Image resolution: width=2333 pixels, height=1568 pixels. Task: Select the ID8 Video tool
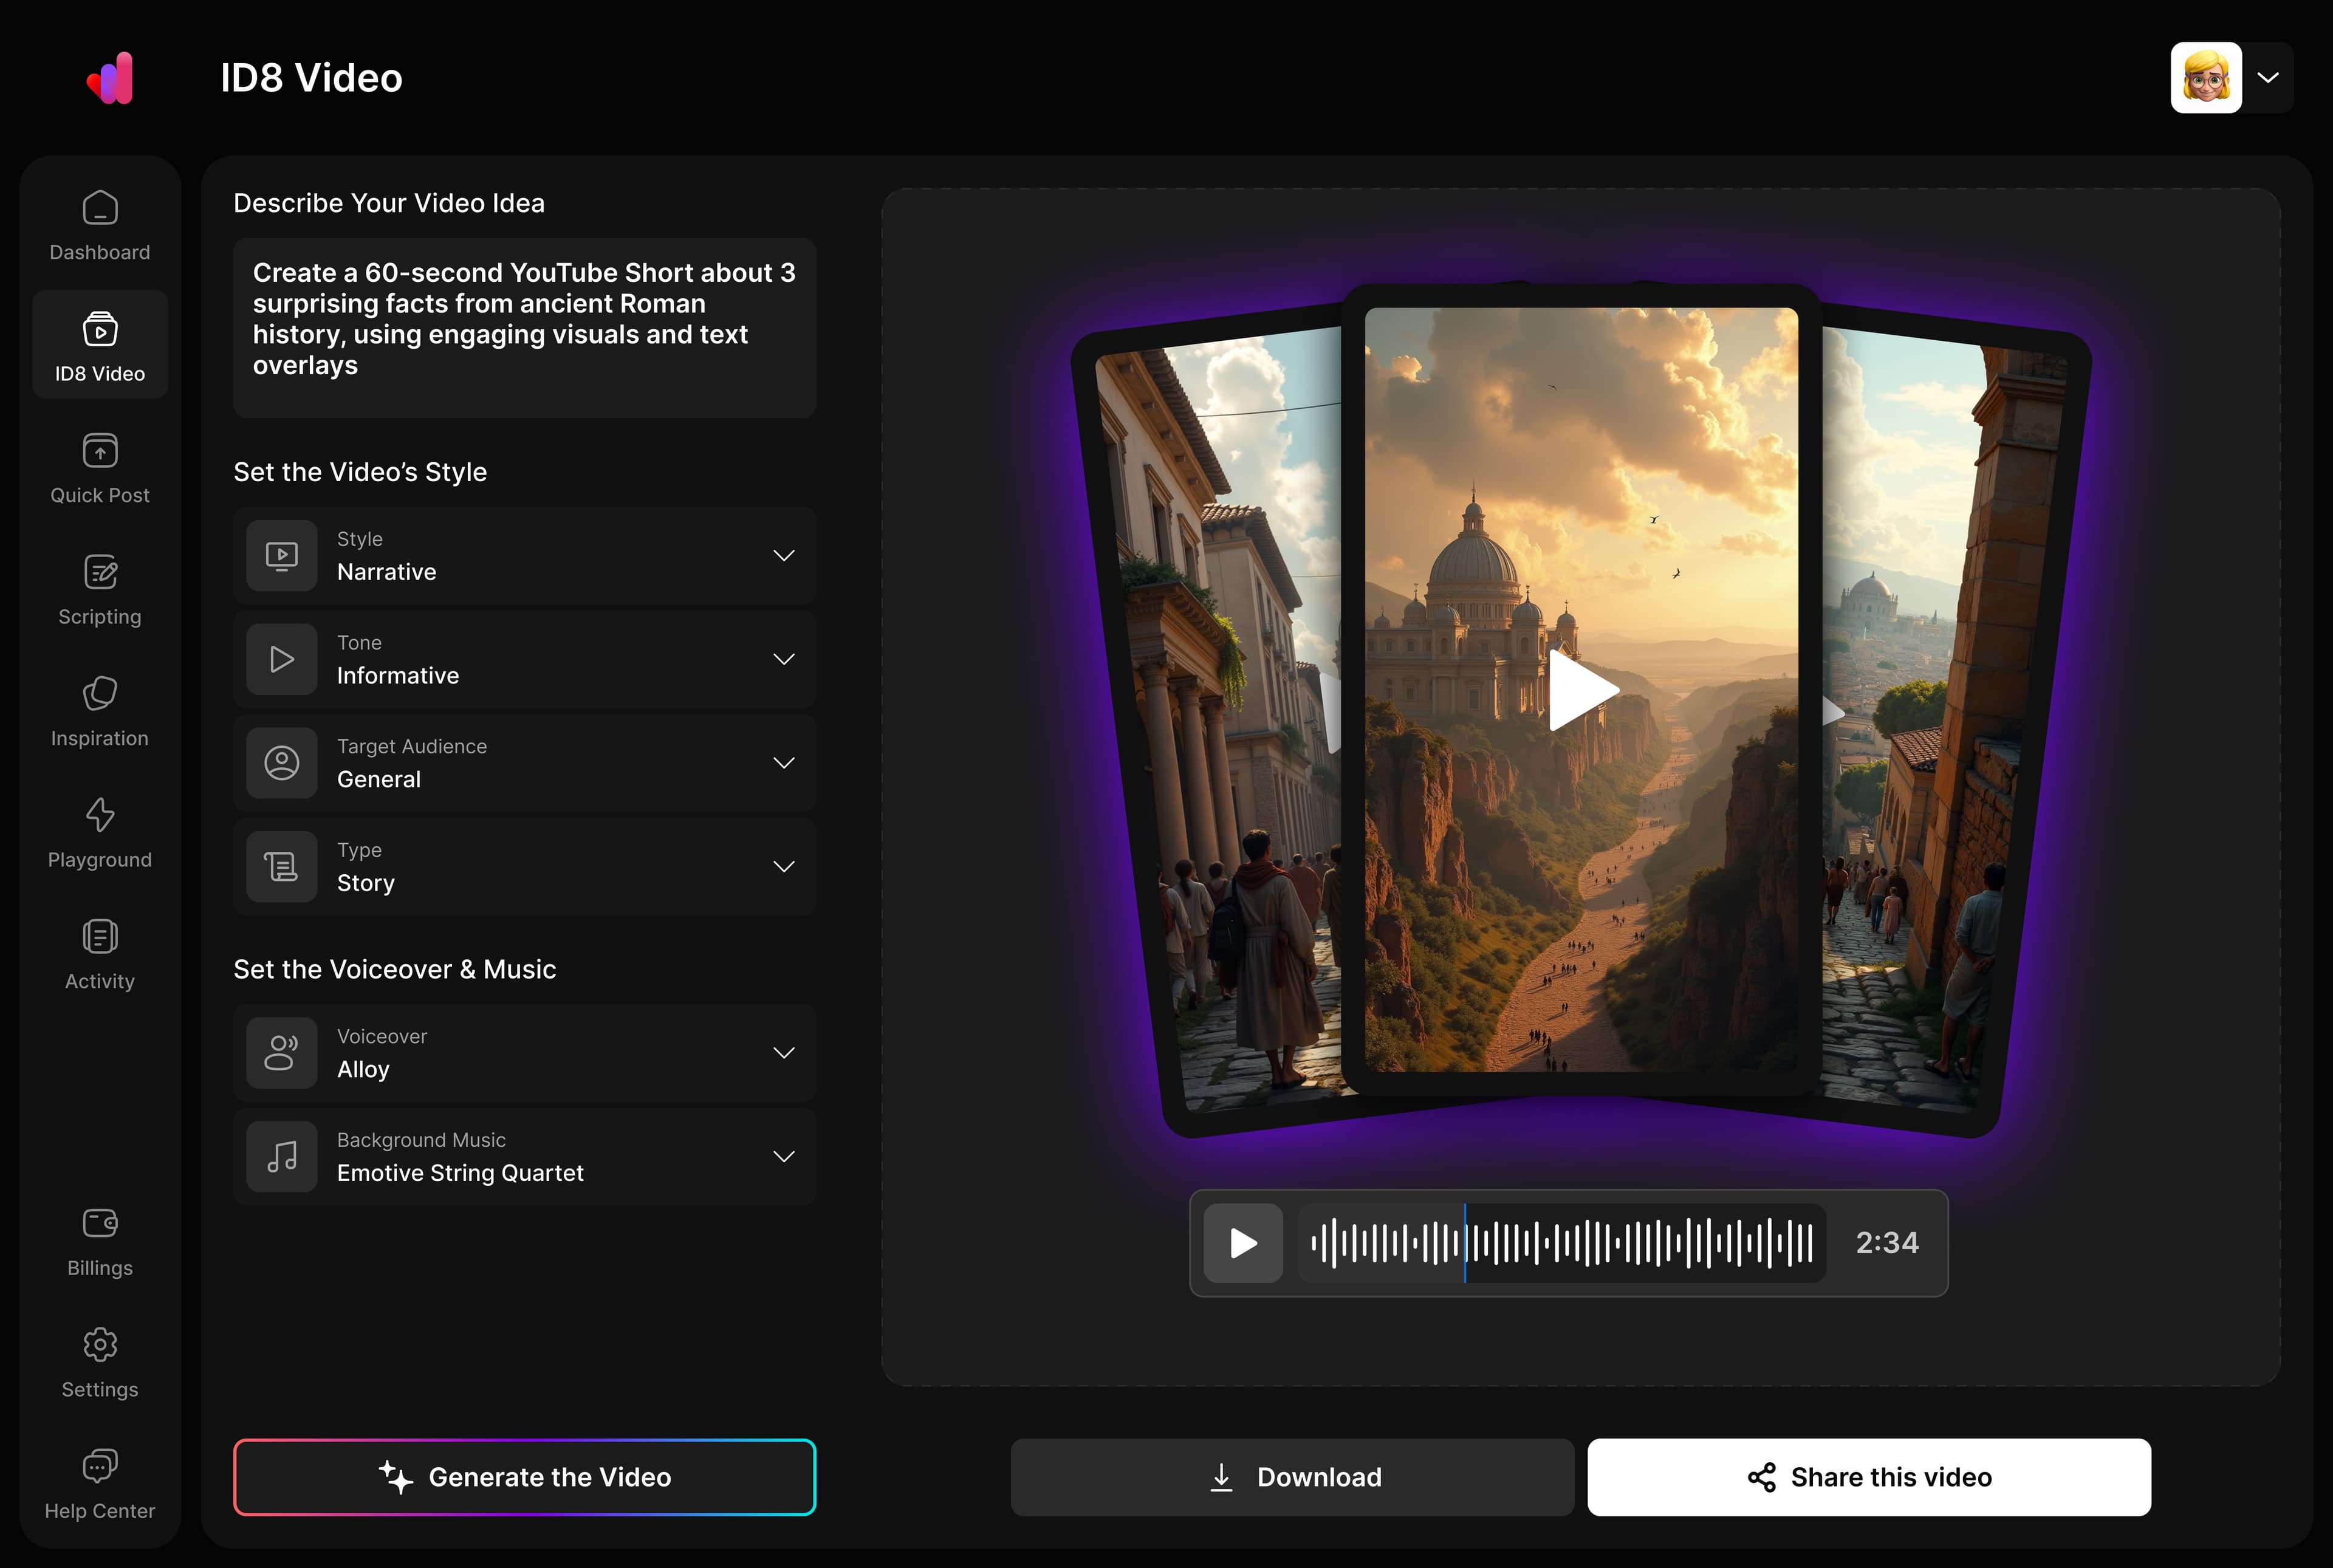(x=99, y=345)
